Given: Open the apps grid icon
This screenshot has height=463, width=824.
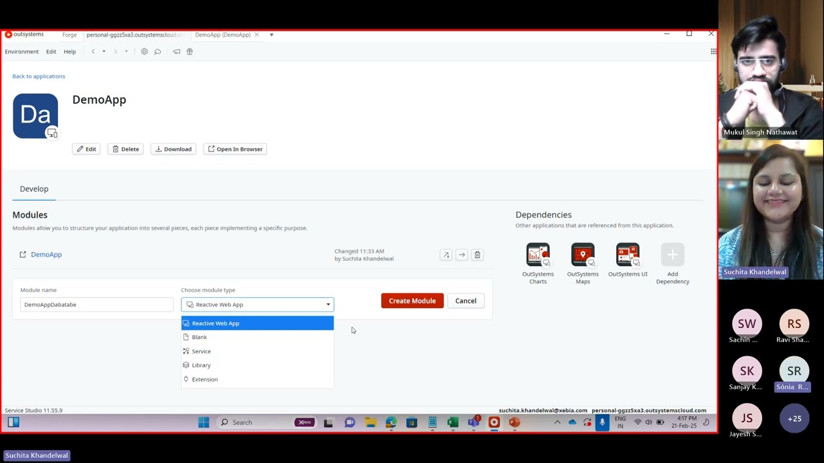Looking at the screenshot, I should [713, 51].
